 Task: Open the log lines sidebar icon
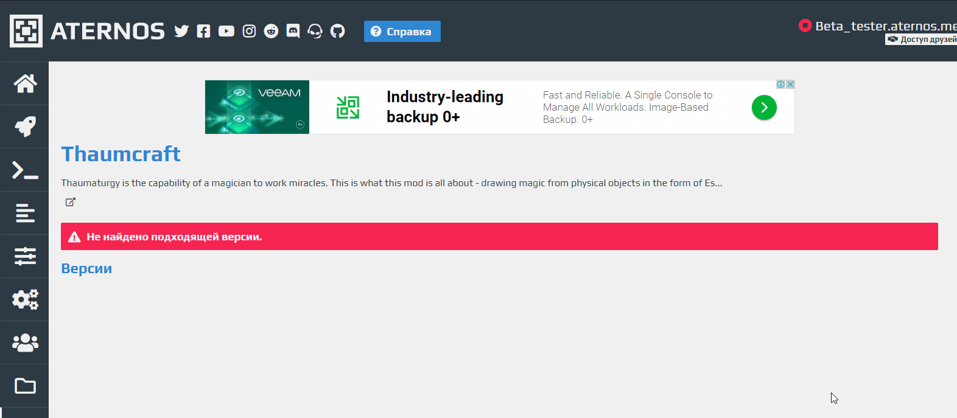click(x=25, y=213)
